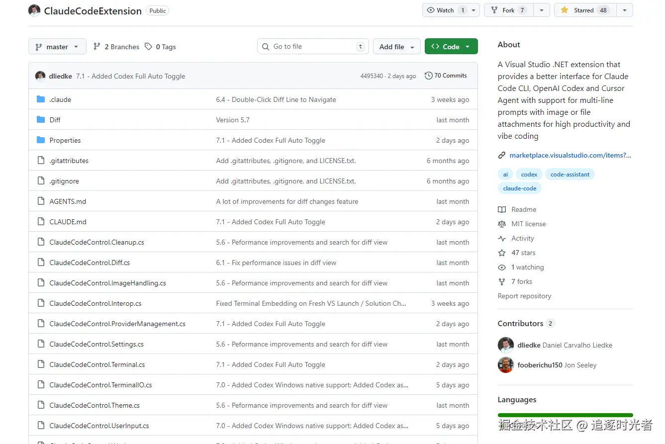Viewport: 665px width, 444px height.
Task: Click the ClaudeCodeControl.Diff.cs file icon
Action: point(41,263)
